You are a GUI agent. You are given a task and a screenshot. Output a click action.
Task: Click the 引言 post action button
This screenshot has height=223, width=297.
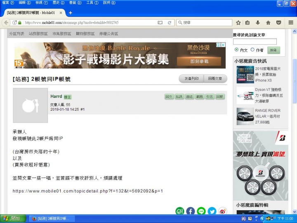pos(210,97)
